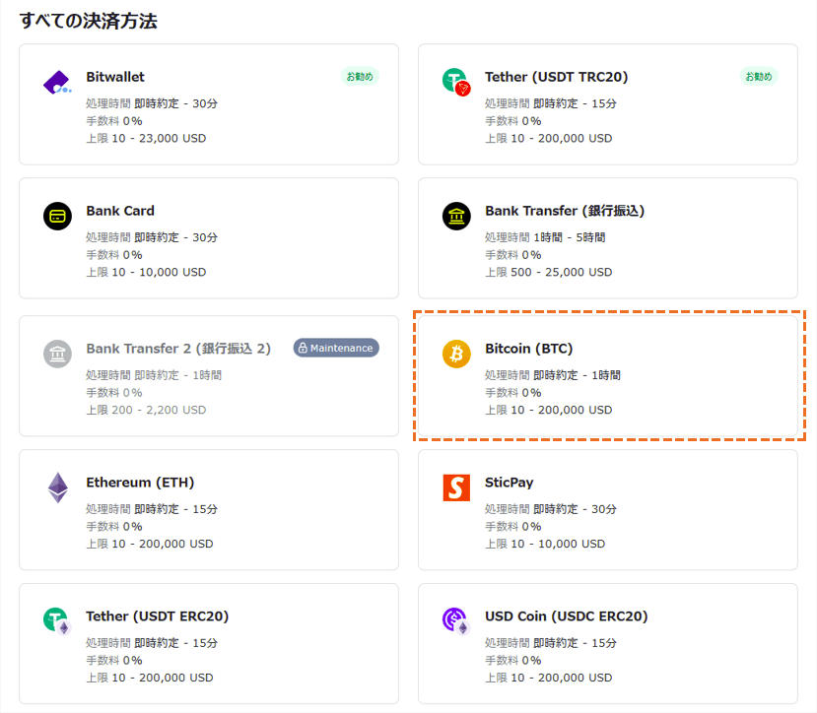This screenshot has height=713, width=817.
Task: Click the Ethereum diamond logo icon
Action: pyautogui.click(x=58, y=487)
